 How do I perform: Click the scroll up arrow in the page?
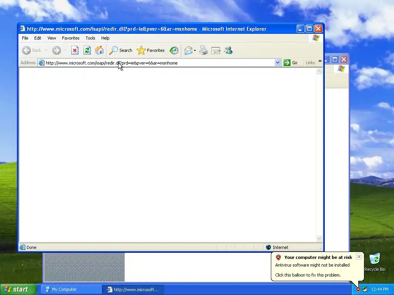click(x=319, y=71)
